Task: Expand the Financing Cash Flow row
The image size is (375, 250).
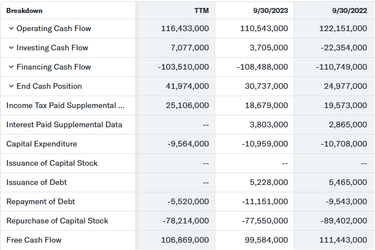Action: [11, 67]
